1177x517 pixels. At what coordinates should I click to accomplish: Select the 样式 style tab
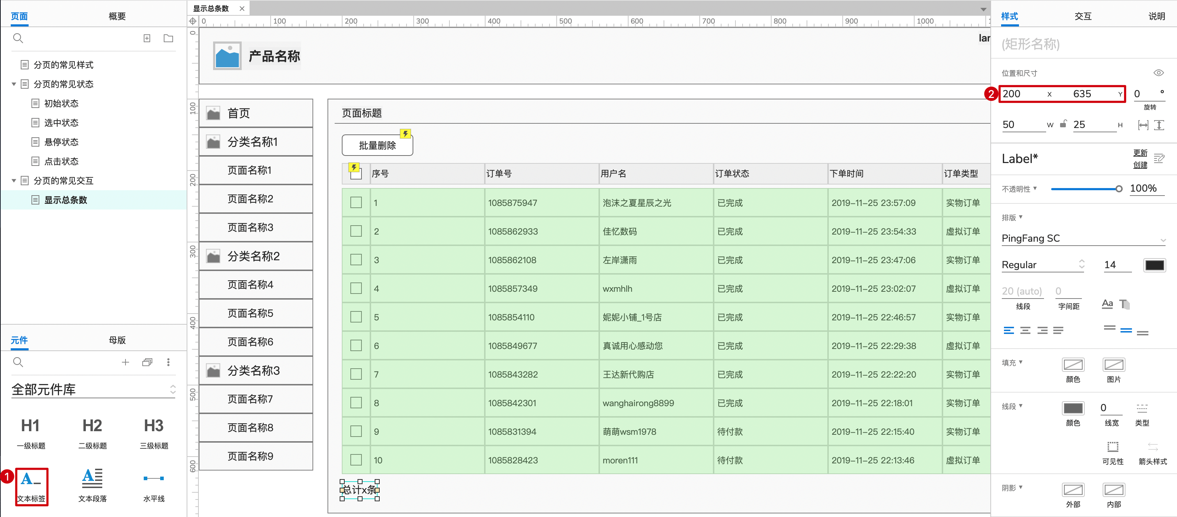pyautogui.click(x=1009, y=16)
